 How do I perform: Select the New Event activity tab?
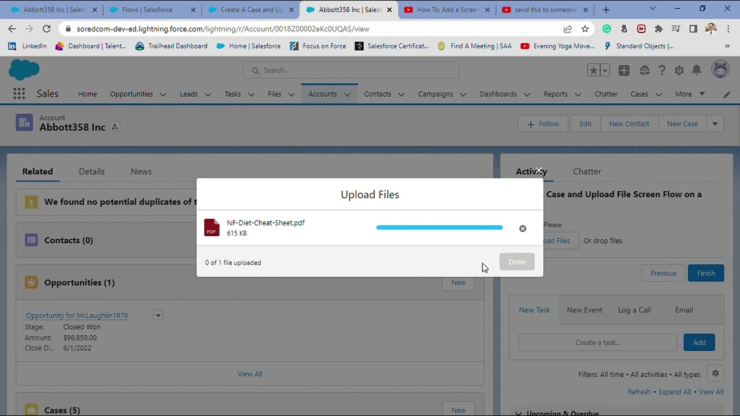click(584, 310)
